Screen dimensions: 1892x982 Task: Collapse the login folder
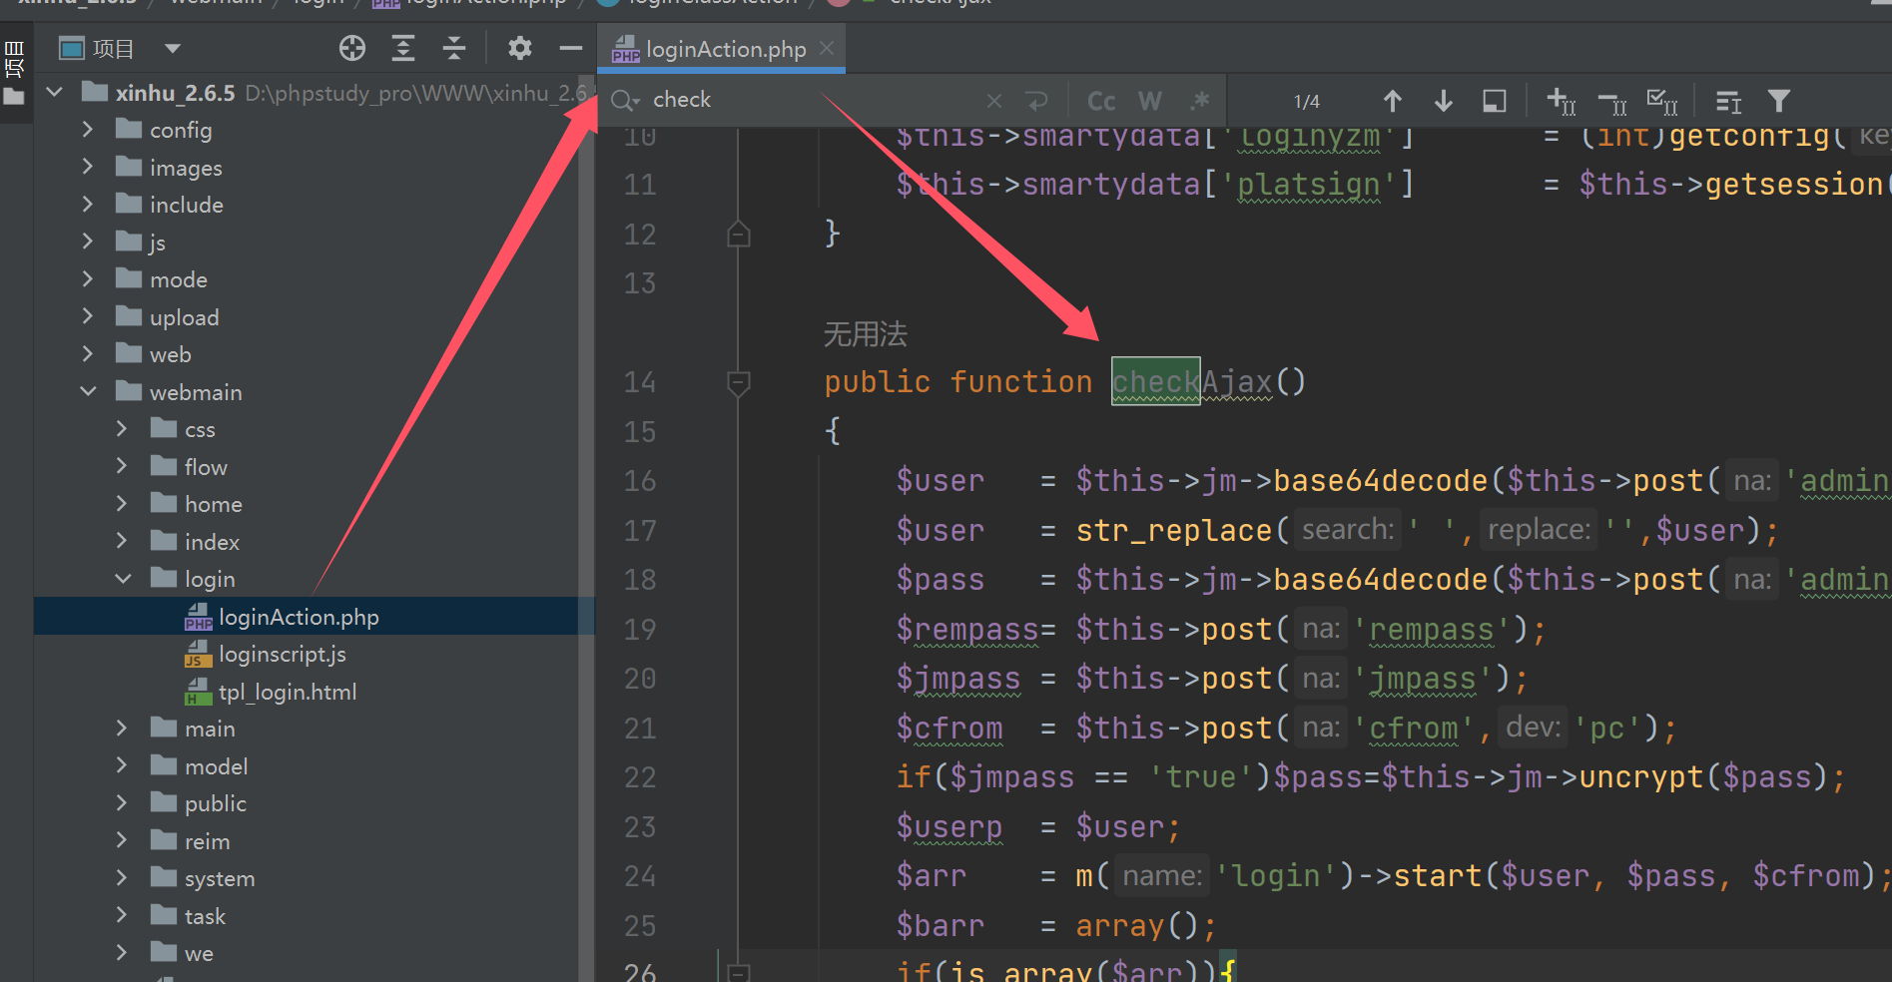point(123,579)
